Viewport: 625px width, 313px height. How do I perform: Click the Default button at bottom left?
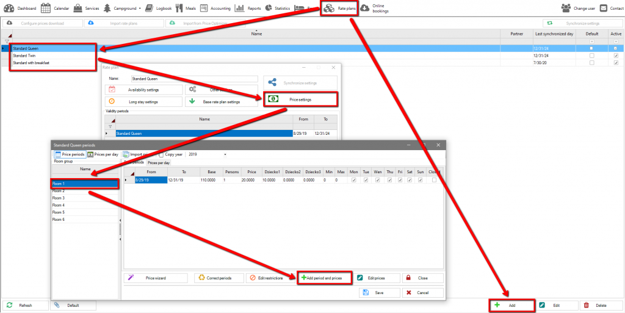[73, 306]
